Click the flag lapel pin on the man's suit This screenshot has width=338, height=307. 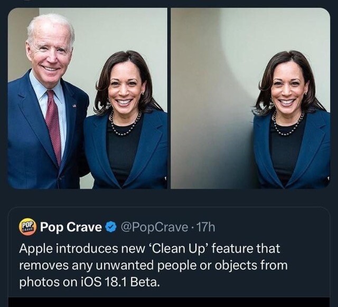pyautogui.click(x=74, y=106)
